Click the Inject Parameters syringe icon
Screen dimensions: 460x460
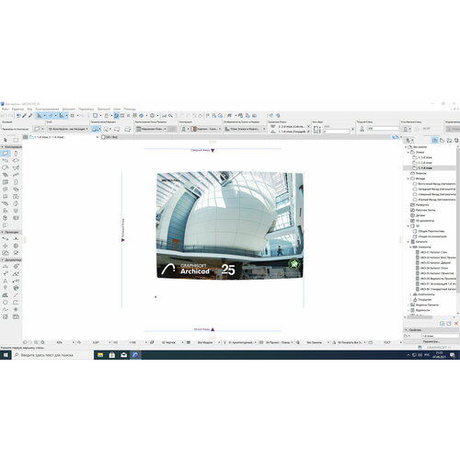30,116
